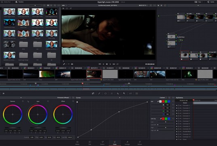Select the red-outlined selected clip thumbnail in timeline
217x146 pixels.
(x=94, y=74)
